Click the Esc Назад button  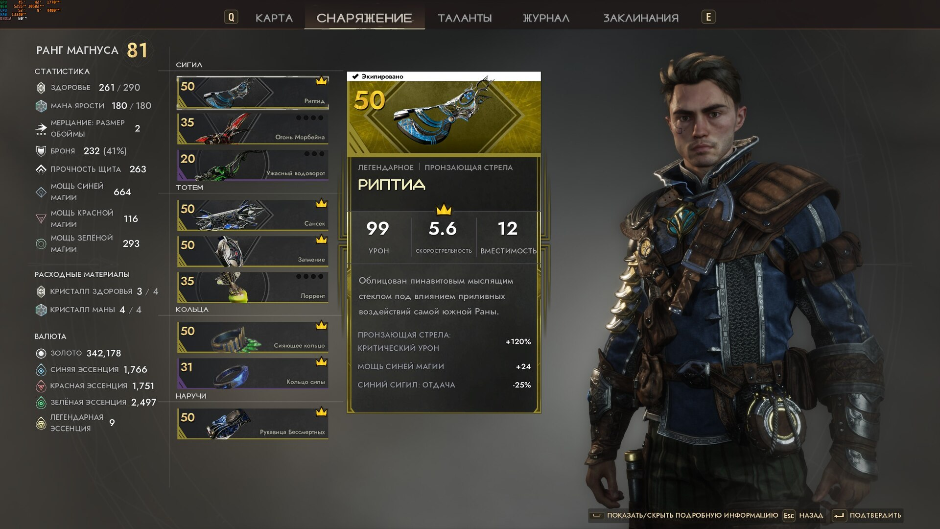803,515
